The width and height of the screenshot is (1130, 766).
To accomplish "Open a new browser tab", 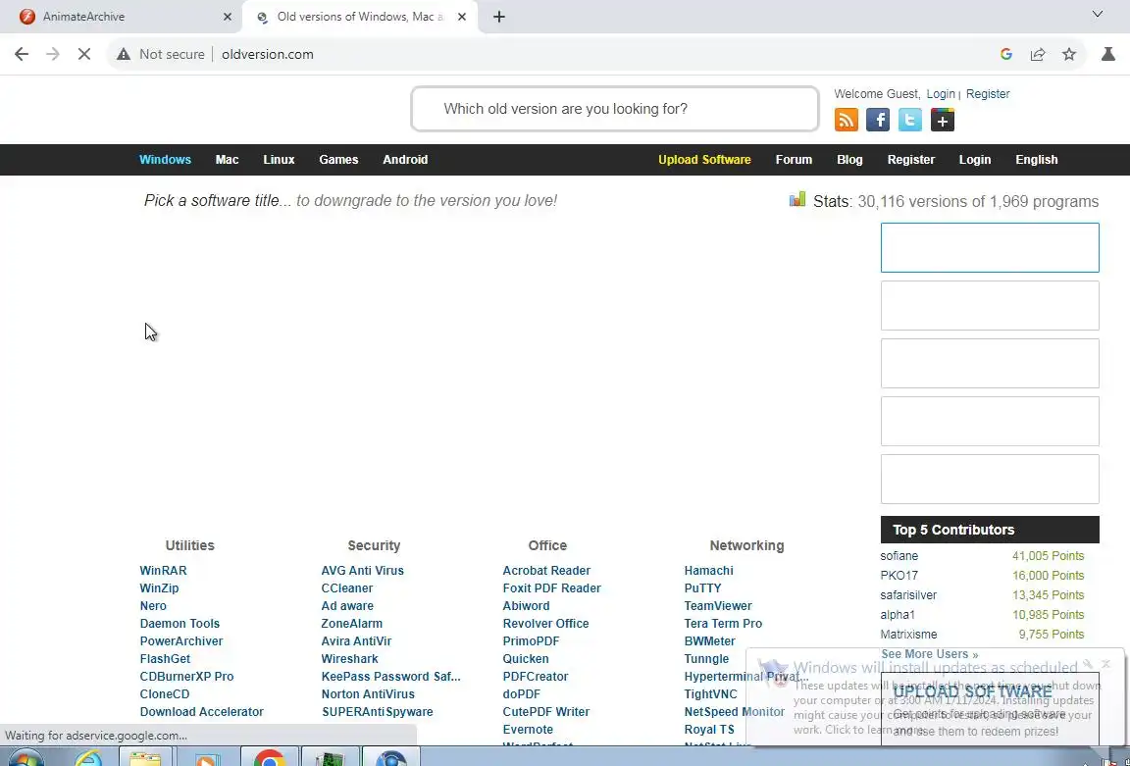I will (x=498, y=17).
